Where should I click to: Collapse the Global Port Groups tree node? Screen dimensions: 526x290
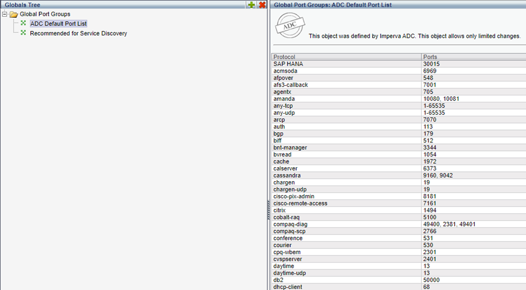point(4,14)
